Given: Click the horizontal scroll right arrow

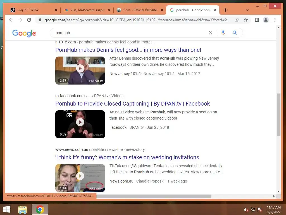Looking at the screenshot, I should (274, 196).
